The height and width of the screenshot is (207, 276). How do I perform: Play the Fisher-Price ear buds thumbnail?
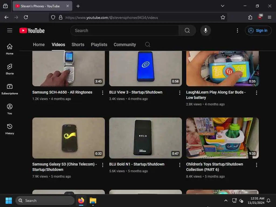[222, 68]
